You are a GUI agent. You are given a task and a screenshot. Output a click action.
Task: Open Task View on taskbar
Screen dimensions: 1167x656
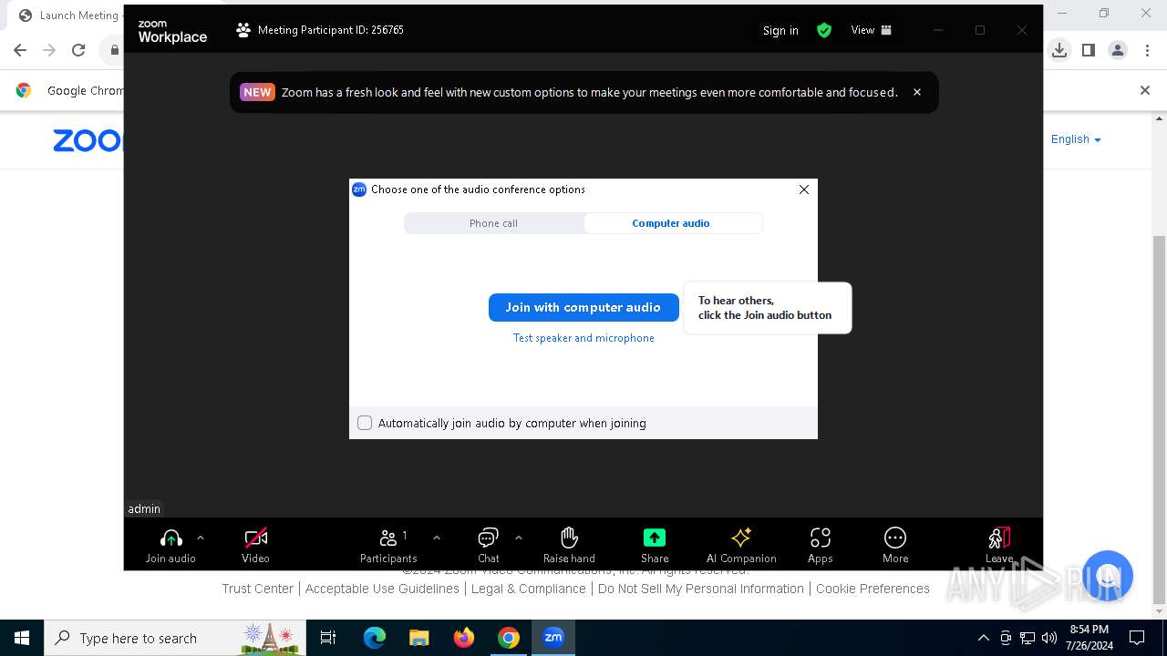pyautogui.click(x=328, y=638)
